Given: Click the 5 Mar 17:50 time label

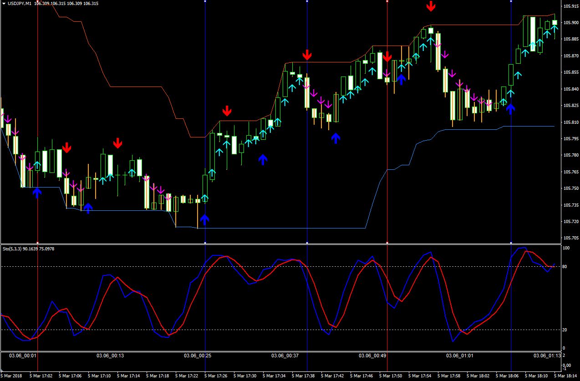Looking at the screenshot, I should [x=391, y=376].
